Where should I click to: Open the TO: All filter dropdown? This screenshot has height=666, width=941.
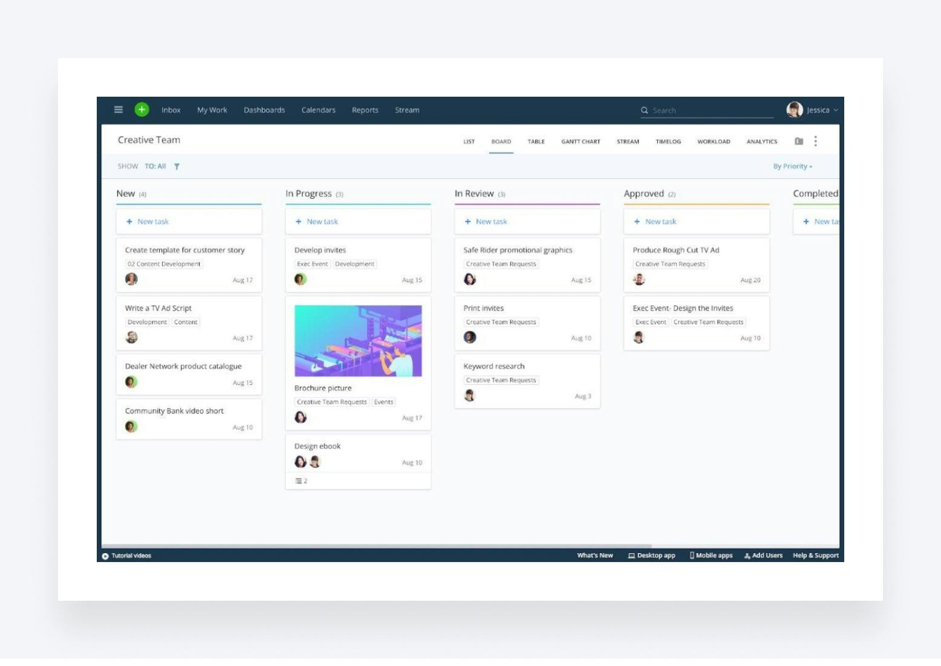click(x=155, y=166)
